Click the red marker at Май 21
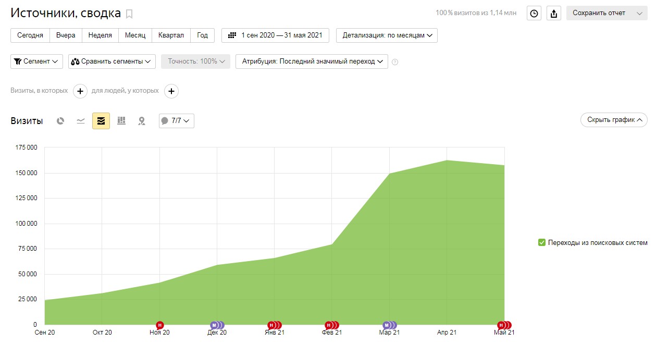This screenshot has width=656, height=357. [501, 325]
